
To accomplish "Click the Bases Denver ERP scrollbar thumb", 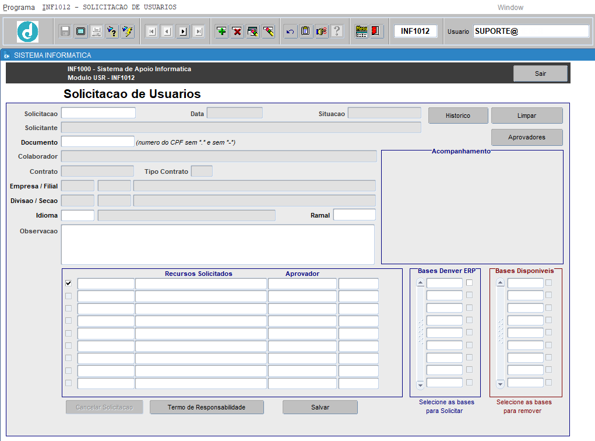I will pos(420,331).
